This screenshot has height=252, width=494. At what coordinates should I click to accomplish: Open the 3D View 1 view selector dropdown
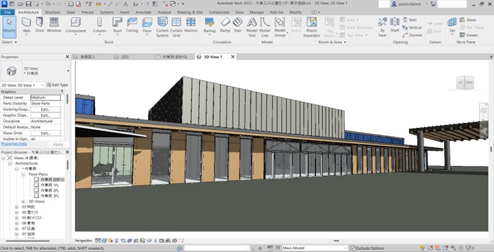[x=23, y=85]
